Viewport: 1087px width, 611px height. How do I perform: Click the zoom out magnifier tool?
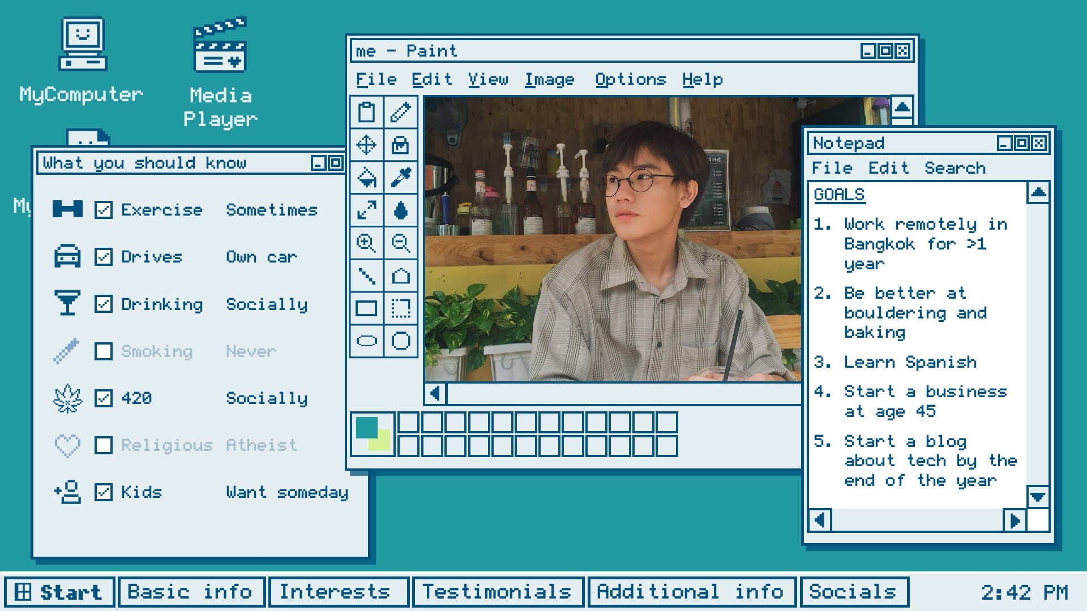tap(401, 243)
